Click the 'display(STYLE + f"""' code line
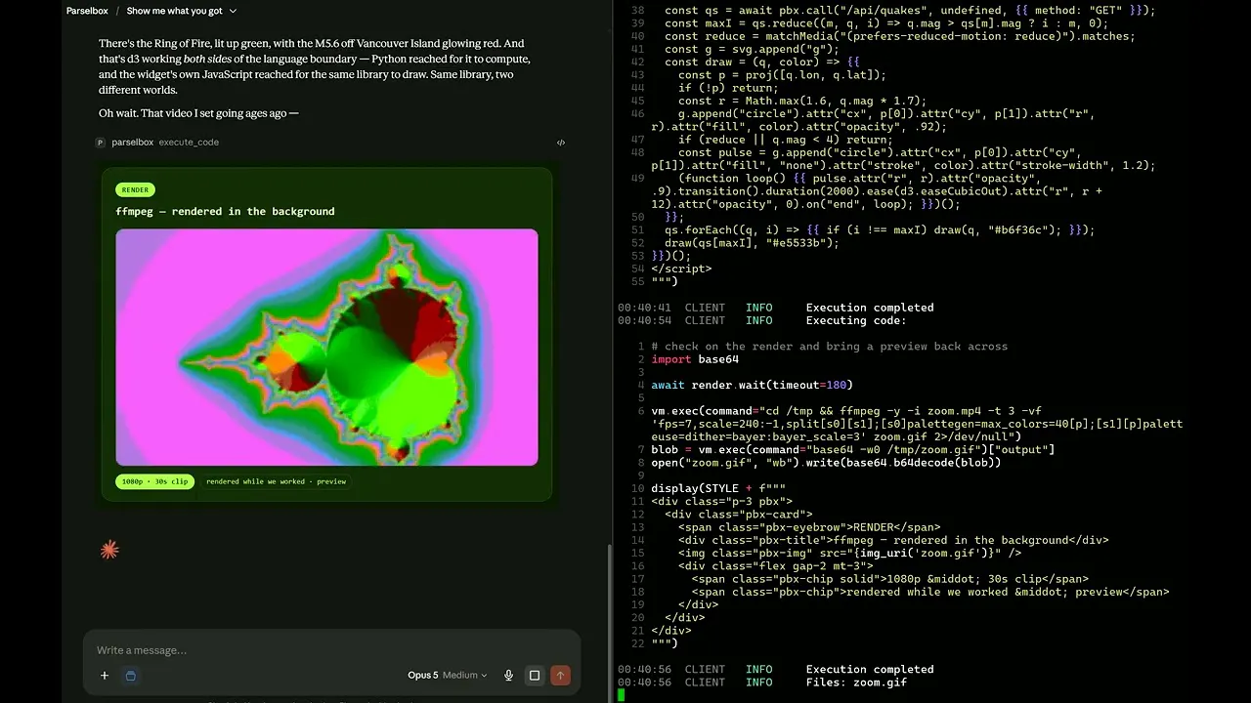The image size is (1251, 703). (x=718, y=488)
